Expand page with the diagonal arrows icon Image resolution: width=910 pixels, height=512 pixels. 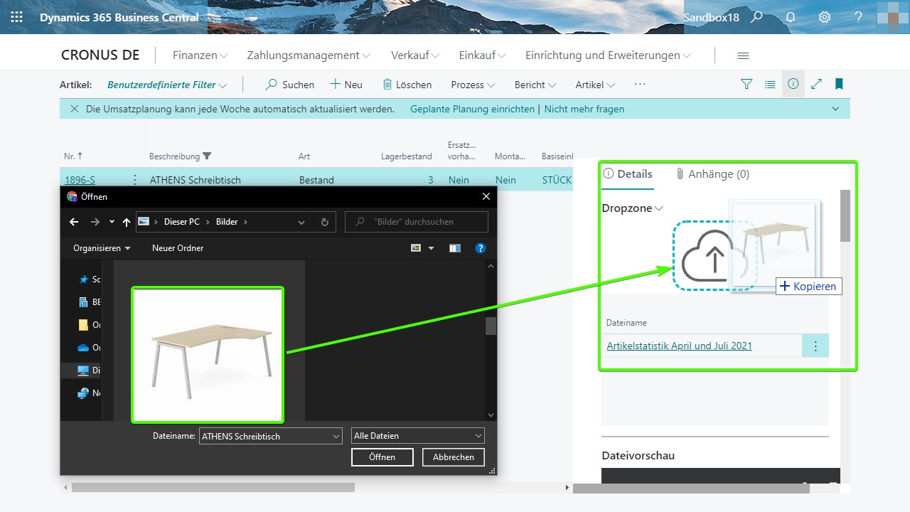[x=816, y=84]
